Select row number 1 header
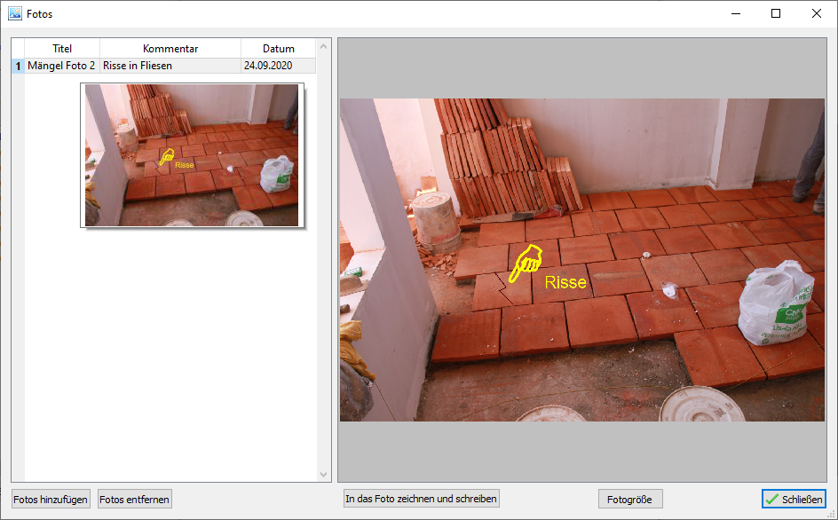 pyautogui.click(x=18, y=66)
